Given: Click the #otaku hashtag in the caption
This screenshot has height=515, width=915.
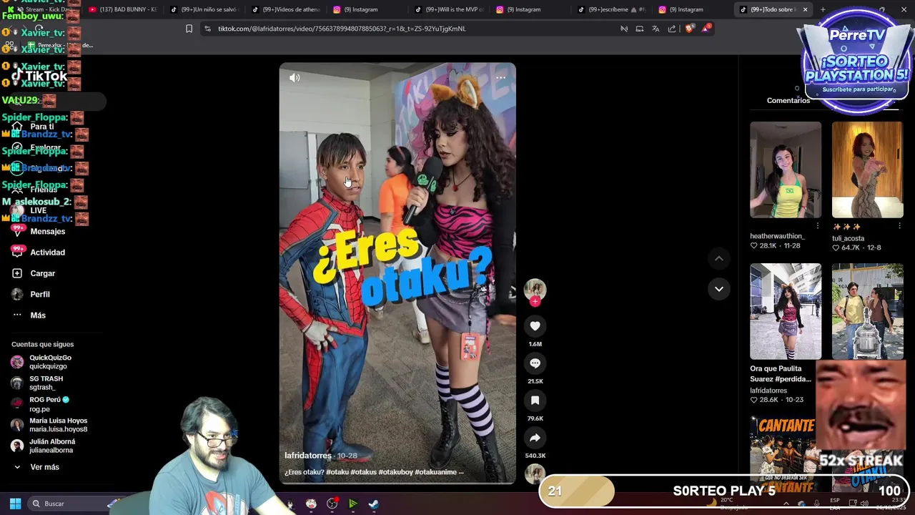Looking at the screenshot, I should point(337,472).
